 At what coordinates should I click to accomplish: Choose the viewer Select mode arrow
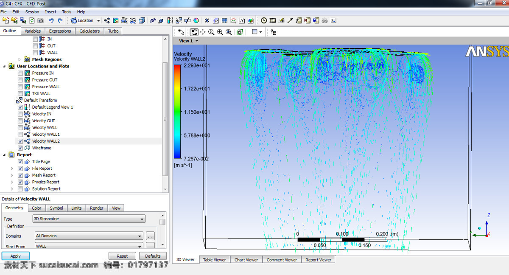pyautogui.click(x=181, y=32)
